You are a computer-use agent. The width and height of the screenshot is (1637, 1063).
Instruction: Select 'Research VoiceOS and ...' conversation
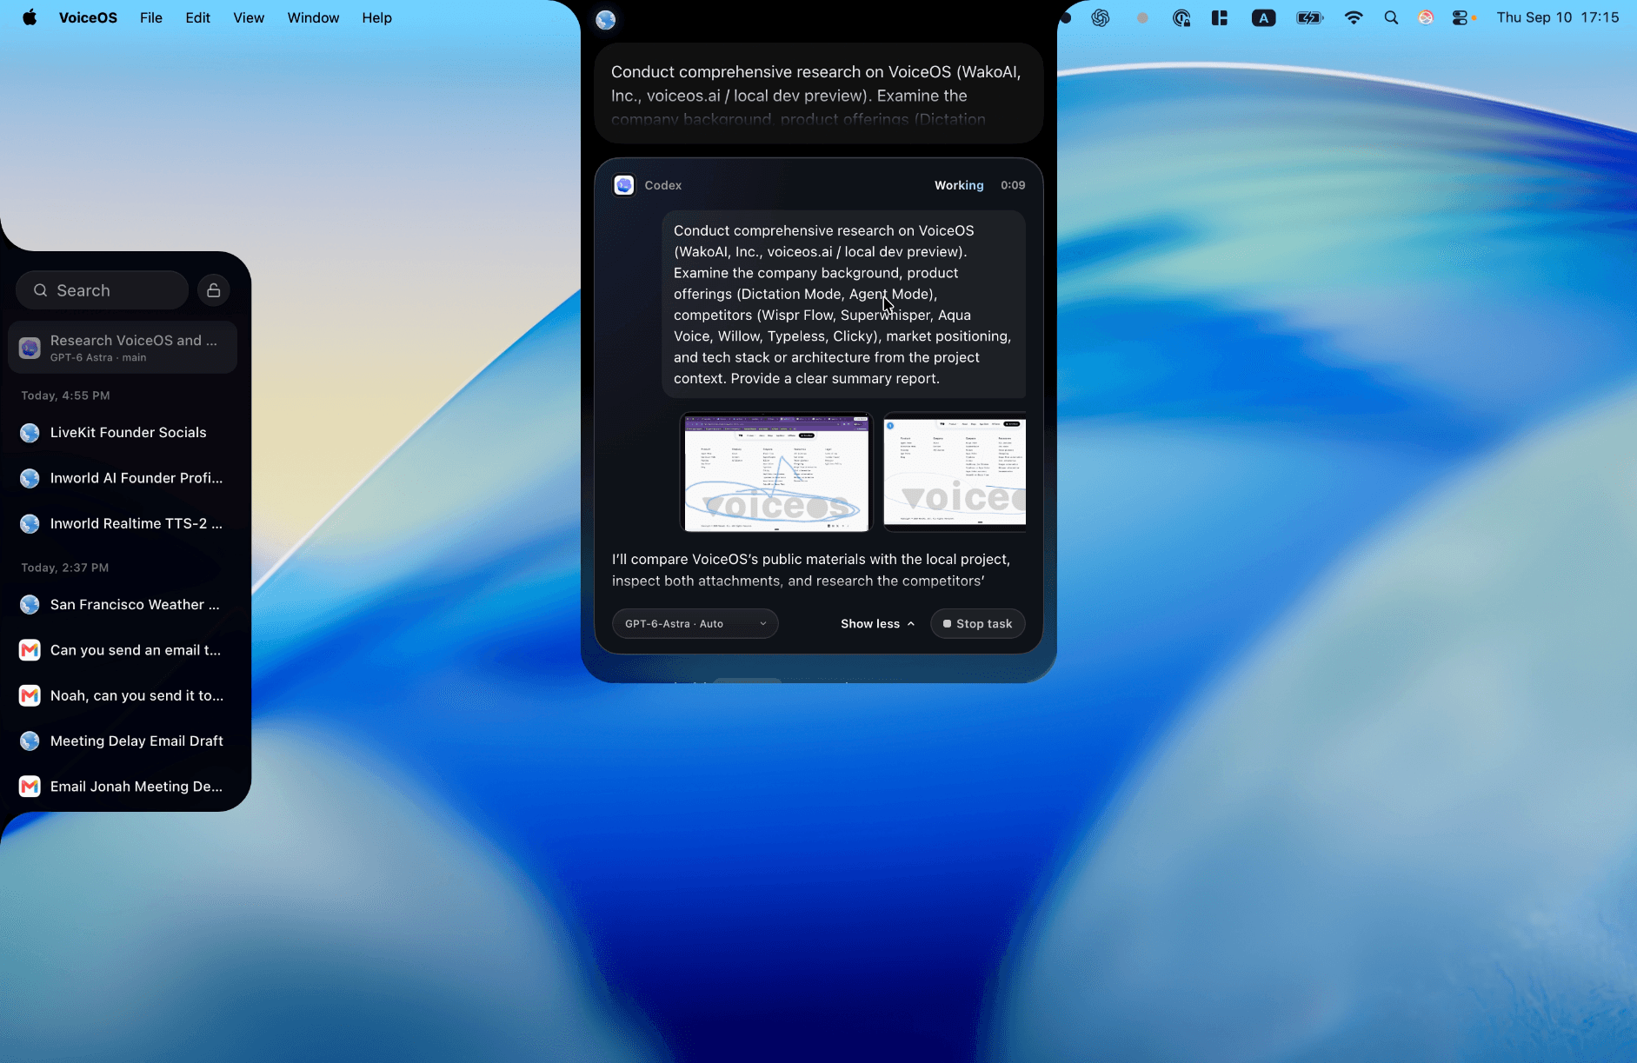pos(123,348)
